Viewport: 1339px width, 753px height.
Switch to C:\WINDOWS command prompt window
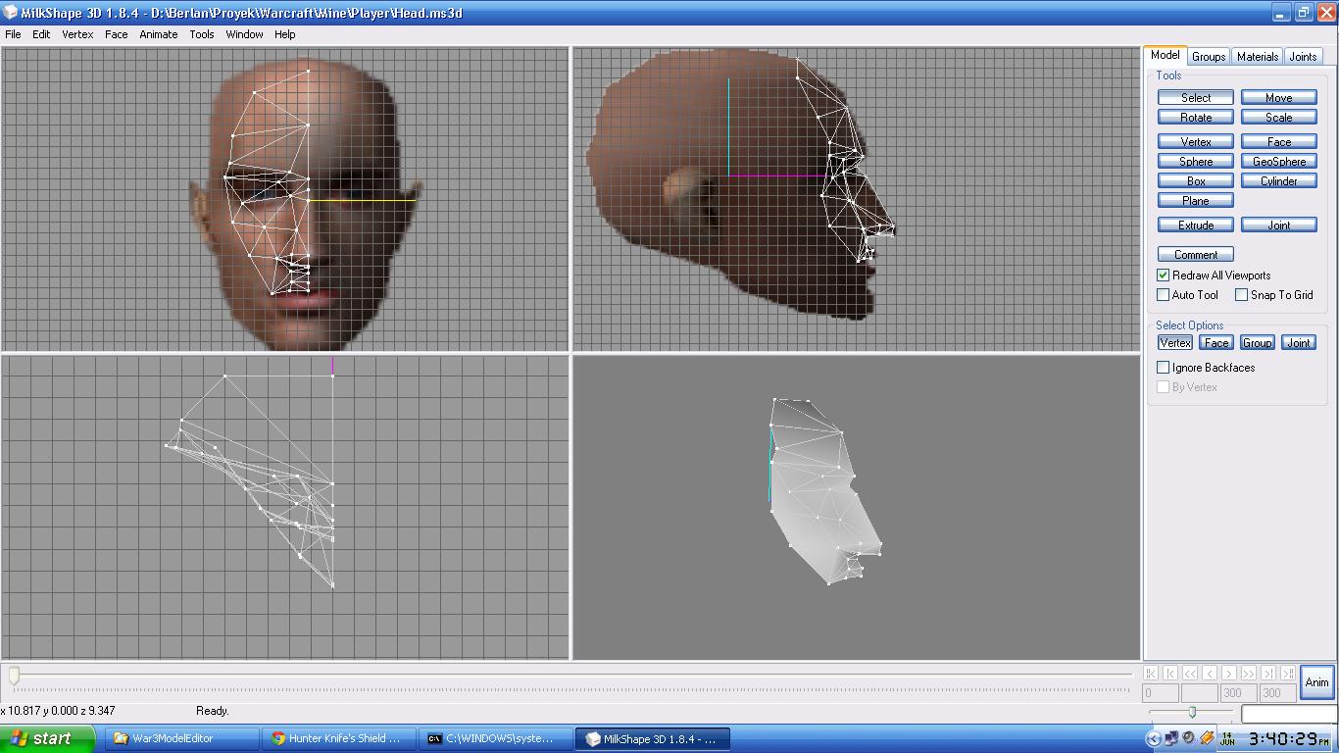497,738
